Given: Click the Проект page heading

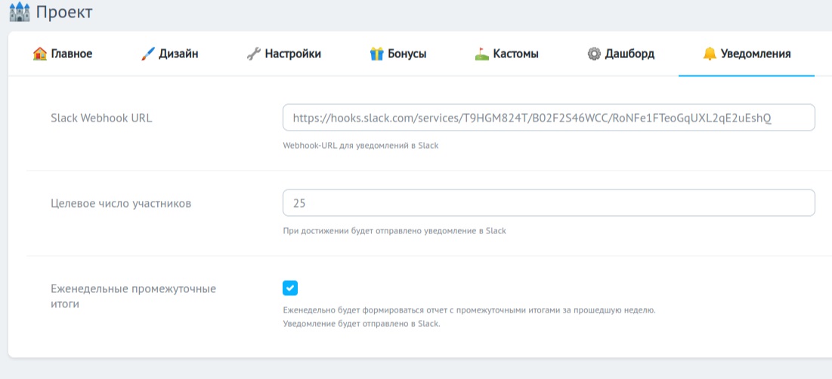Looking at the screenshot, I should (x=64, y=12).
